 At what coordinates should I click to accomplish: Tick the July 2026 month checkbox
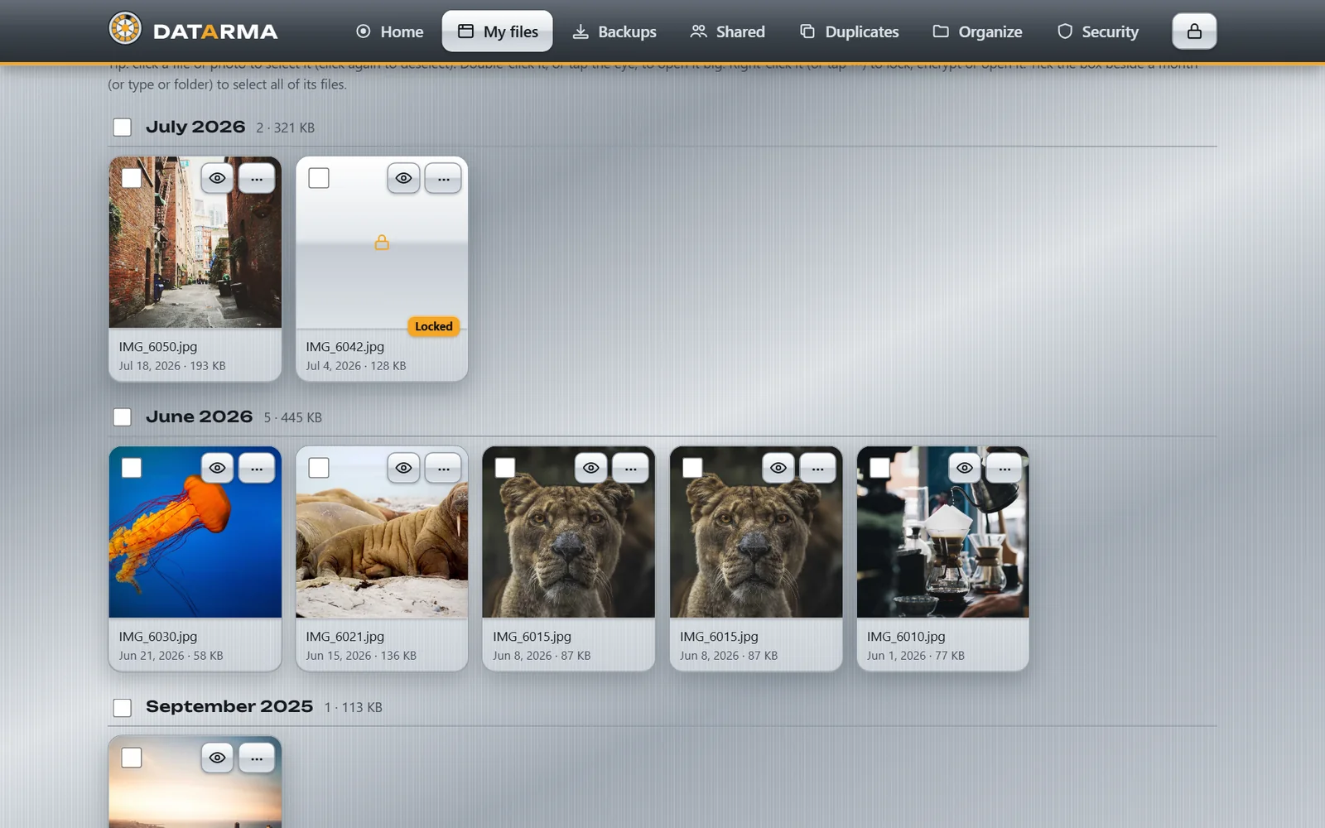[x=123, y=128]
